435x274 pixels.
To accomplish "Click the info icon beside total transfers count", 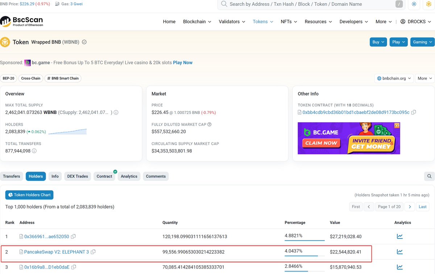I will [34, 151].
